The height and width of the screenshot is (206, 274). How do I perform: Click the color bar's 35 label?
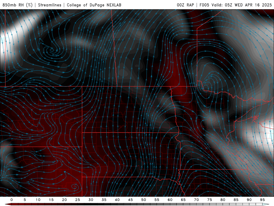pyautogui.click(x=104, y=200)
